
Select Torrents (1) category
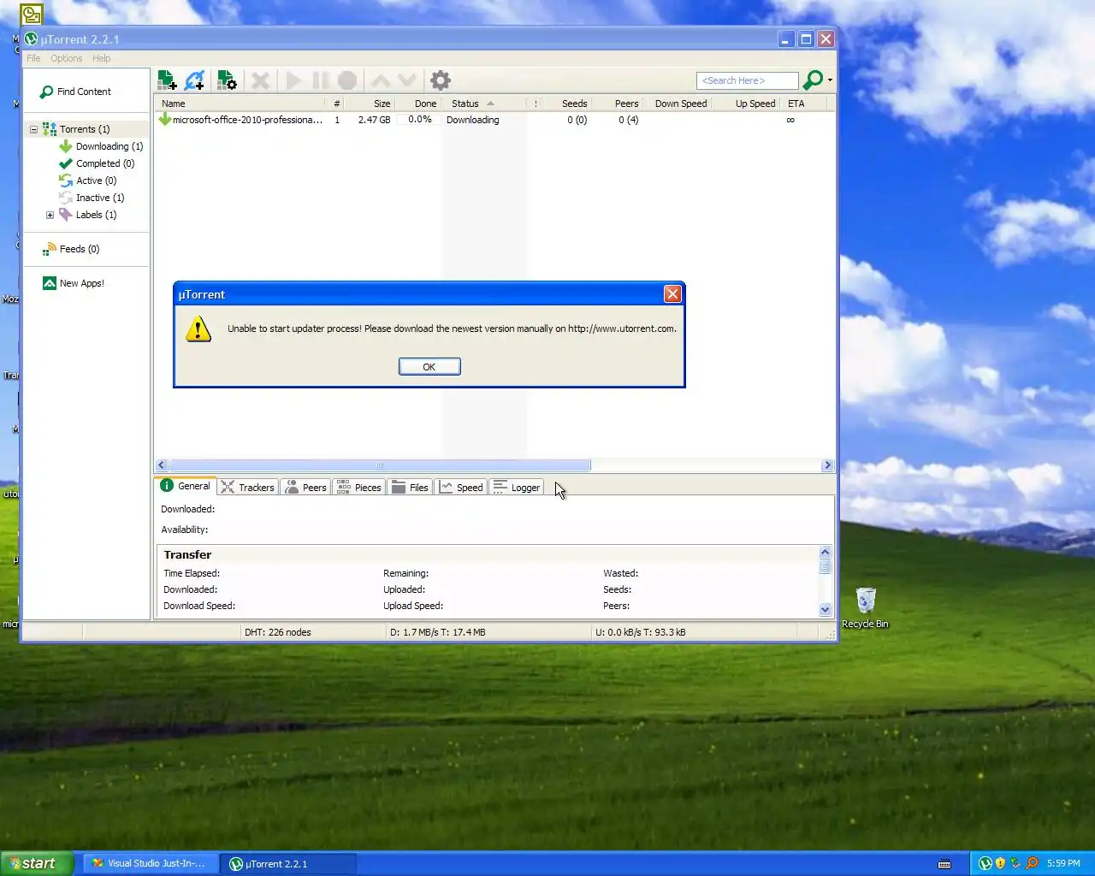85,129
